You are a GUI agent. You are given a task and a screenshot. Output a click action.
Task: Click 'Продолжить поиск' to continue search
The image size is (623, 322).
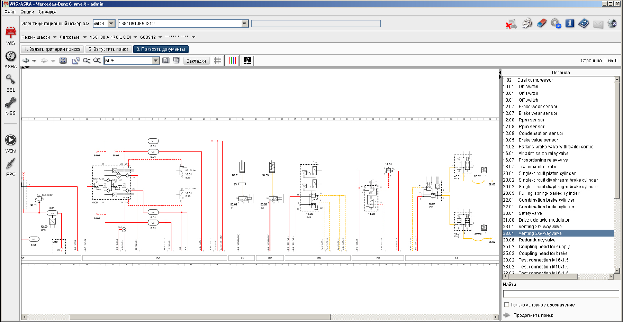(x=533, y=315)
